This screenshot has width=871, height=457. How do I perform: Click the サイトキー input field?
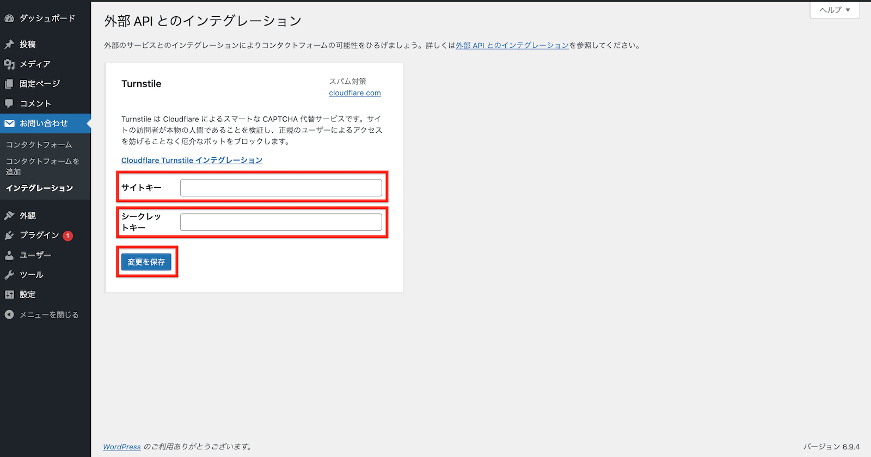pyautogui.click(x=281, y=188)
